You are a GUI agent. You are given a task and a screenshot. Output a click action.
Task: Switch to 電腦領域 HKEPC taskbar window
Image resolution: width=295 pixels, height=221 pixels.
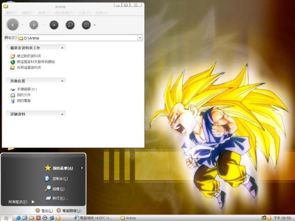(93, 218)
